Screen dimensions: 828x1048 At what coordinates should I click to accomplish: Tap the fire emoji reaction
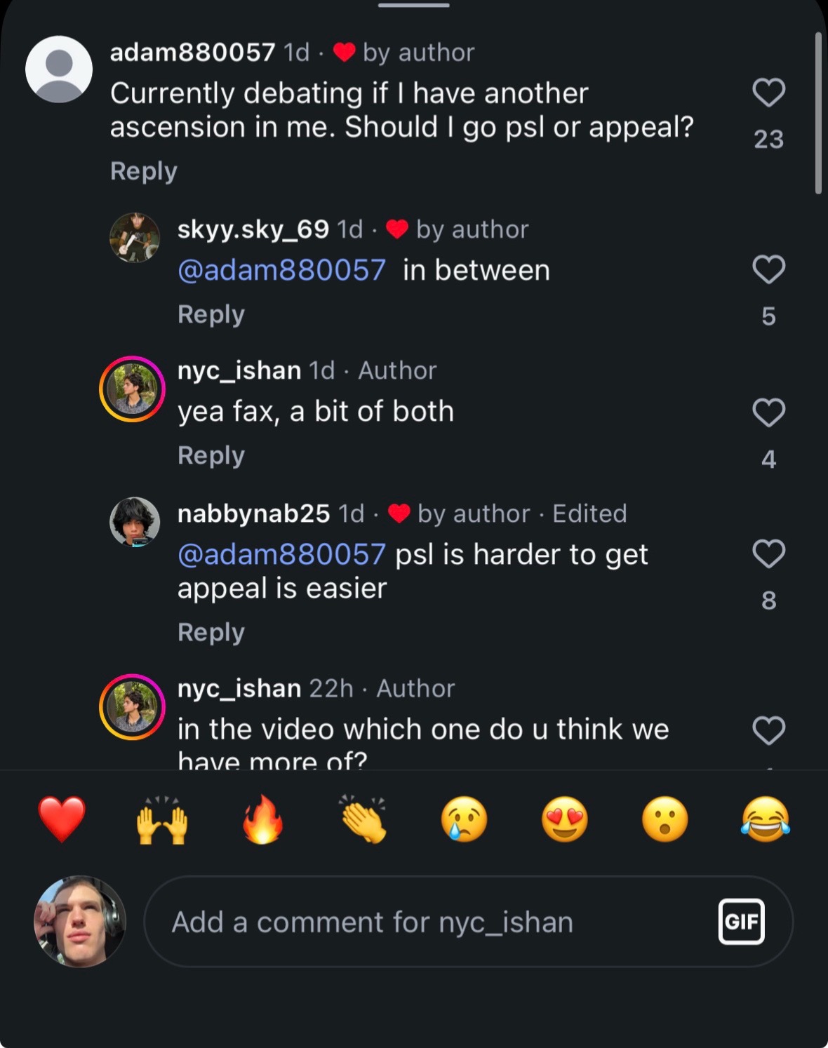(x=262, y=819)
